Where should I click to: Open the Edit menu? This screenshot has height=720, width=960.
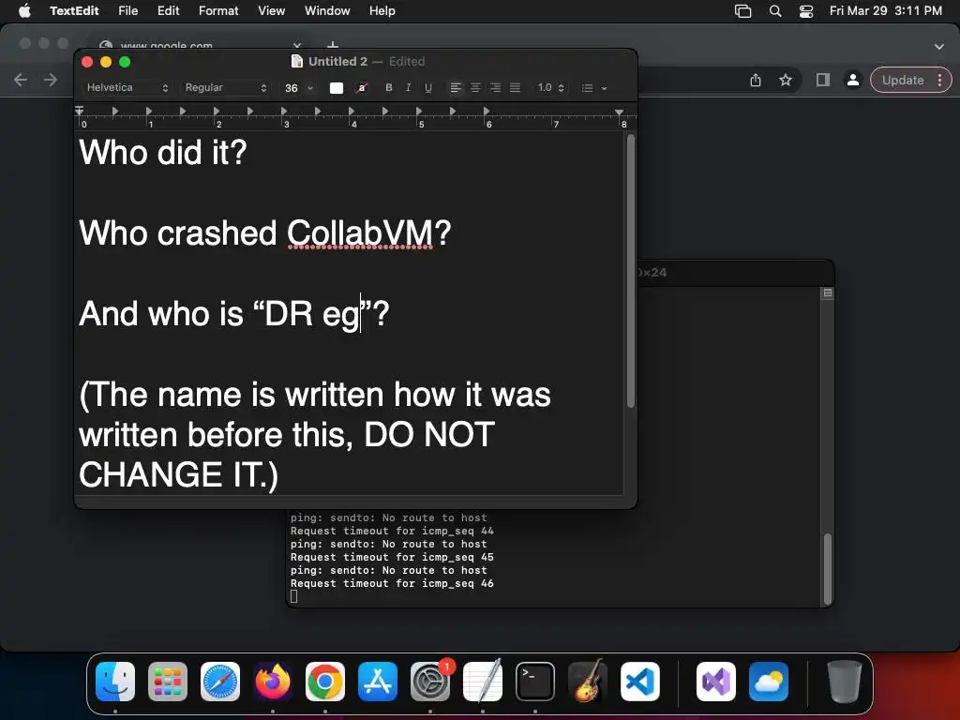point(168,10)
